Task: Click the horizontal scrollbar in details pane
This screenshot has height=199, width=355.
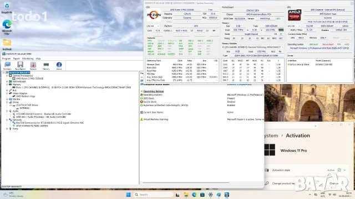Action: [x=186, y=182]
